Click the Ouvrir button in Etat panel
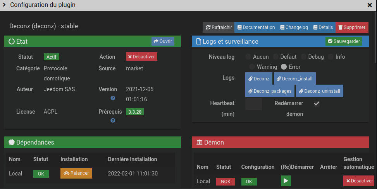This screenshot has height=189, width=377. pos(163,41)
